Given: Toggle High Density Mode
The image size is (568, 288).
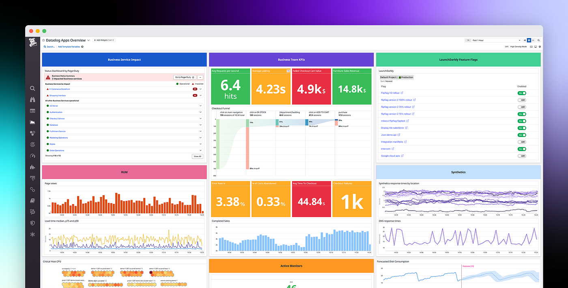Looking at the screenshot, I should point(507,47).
